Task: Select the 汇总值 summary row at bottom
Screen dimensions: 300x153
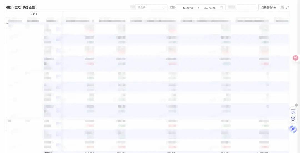Action: click(48, 152)
